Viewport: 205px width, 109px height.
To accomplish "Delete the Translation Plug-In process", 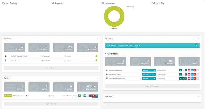I will [195, 74].
